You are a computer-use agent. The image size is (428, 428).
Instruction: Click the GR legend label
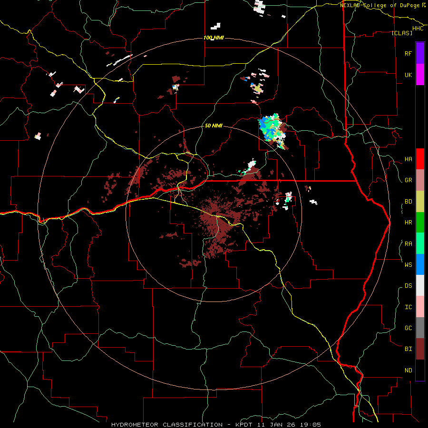click(x=408, y=180)
